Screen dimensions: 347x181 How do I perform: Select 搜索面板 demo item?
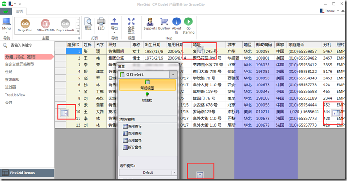click(x=12, y=79)
